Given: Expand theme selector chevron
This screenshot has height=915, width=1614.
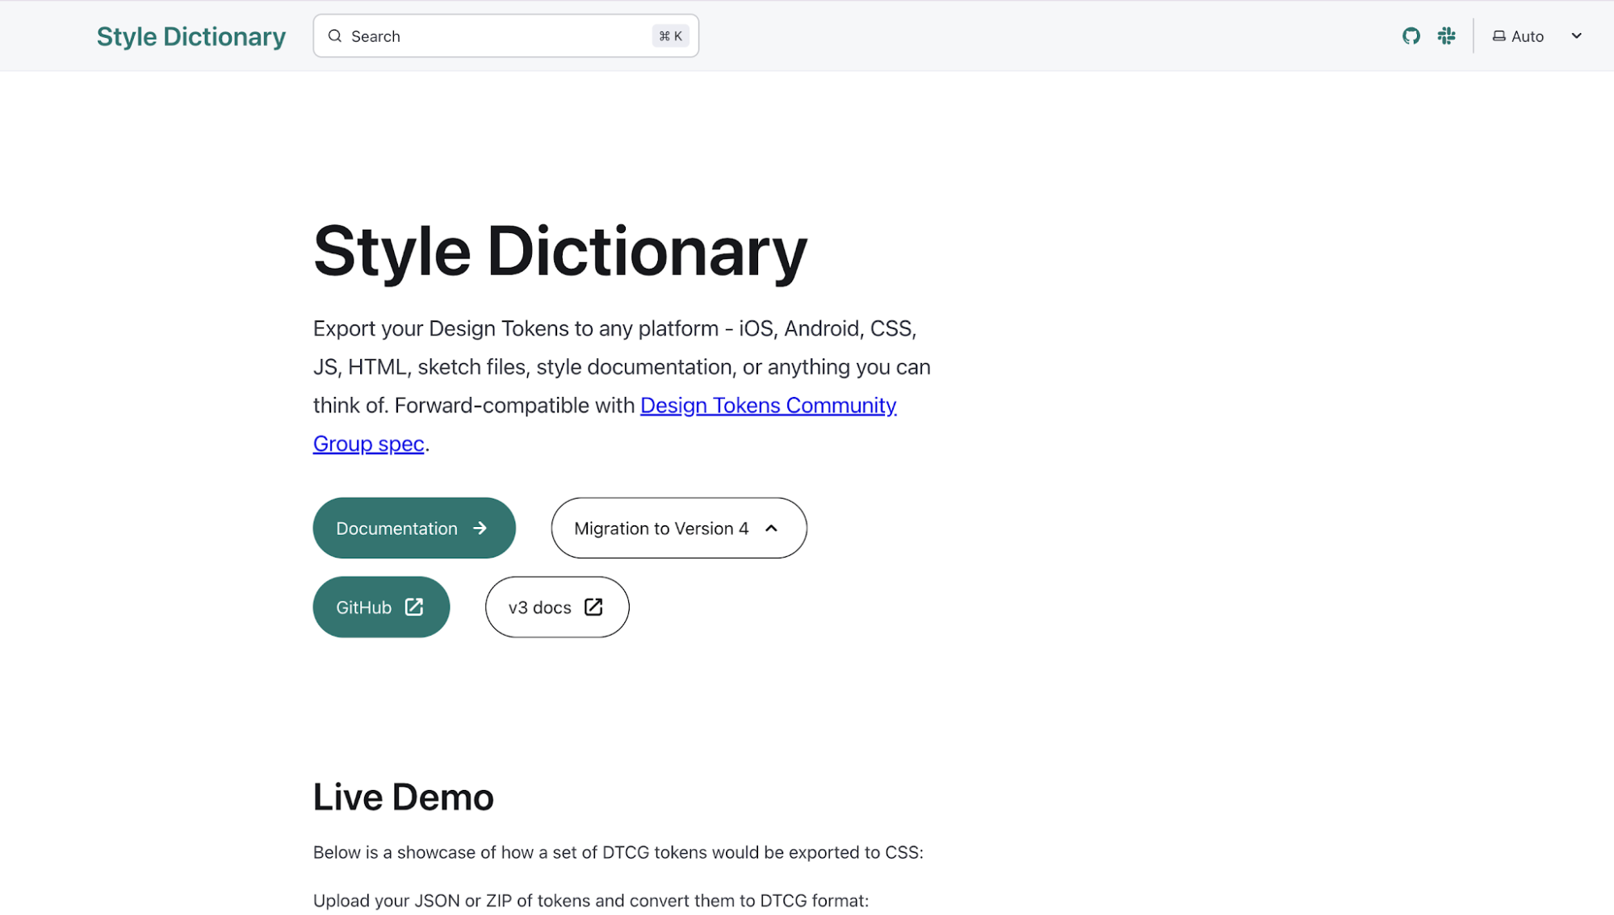Looking at the screenshot, I should (x=1576, y=36).
